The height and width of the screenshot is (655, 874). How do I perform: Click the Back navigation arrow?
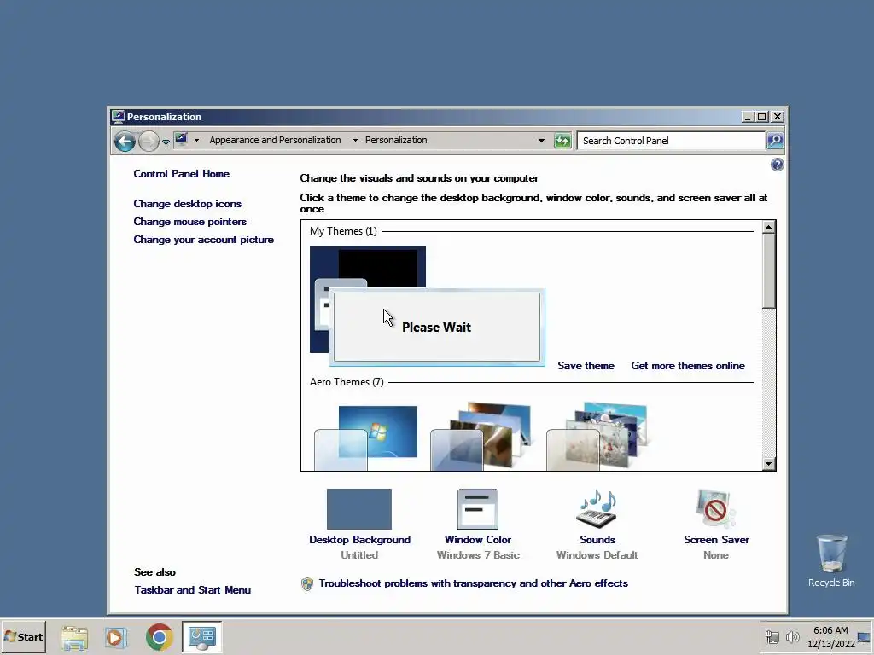[125, 142]
